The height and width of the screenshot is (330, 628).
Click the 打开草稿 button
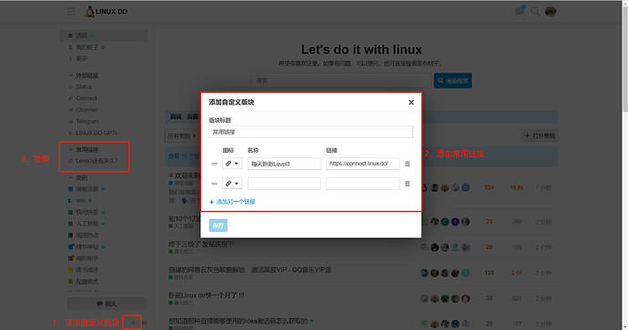[x=540, y=136]
